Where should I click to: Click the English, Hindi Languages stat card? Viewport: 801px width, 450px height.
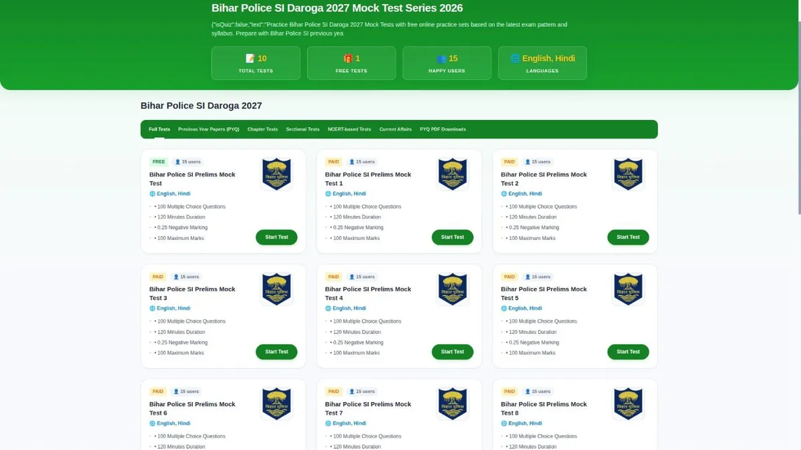[542, 63]
